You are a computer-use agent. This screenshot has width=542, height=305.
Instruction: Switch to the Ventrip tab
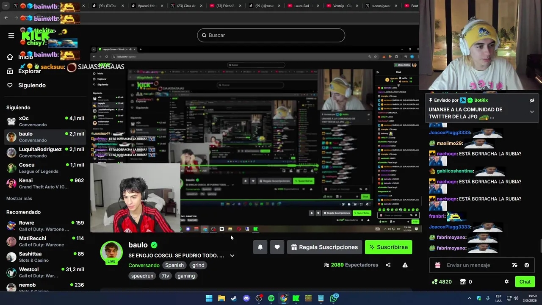(342, 6)
